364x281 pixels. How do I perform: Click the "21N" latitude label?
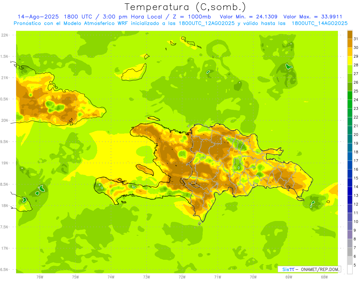(4, 78)
